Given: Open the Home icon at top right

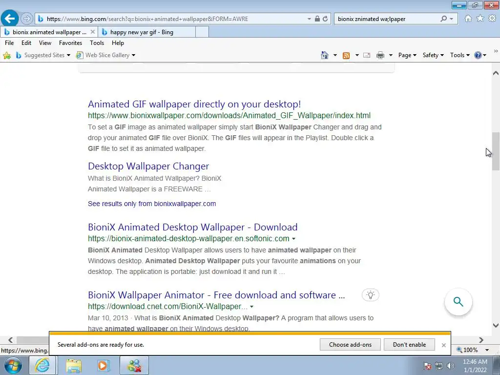Looking at the screenshot, I should [x=468, y=19].
